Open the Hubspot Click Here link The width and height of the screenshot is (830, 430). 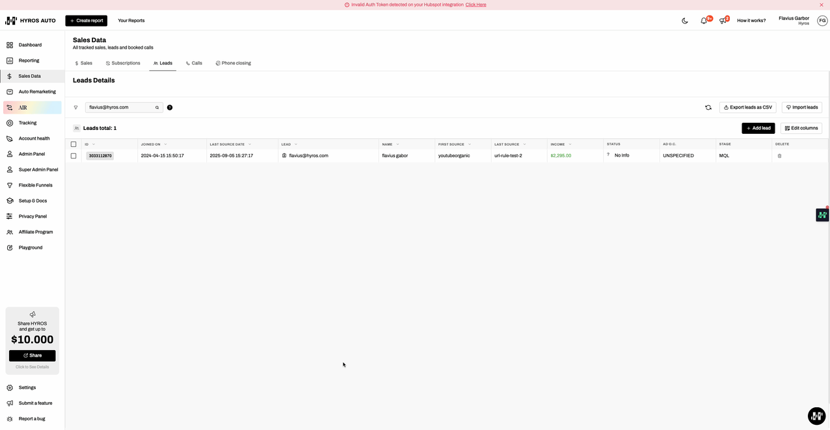pos(475,5)
